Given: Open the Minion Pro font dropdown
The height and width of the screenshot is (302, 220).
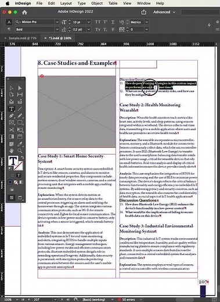Looking at the screenshot, I should pyautogui.click(x=57, y=22).
